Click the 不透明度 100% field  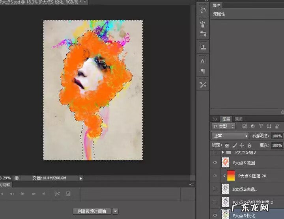click(x=277, y=136)
